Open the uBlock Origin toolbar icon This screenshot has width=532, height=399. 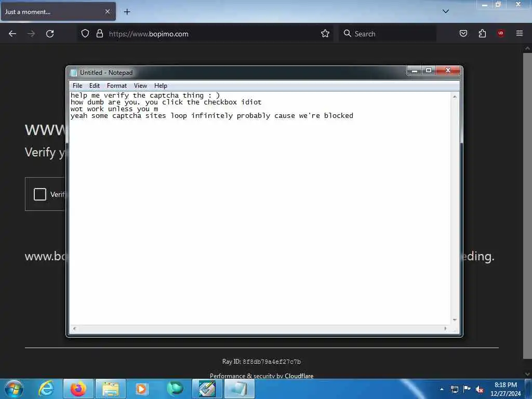pos(501,33)
